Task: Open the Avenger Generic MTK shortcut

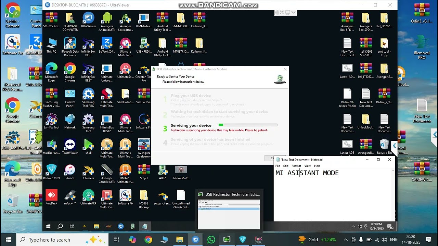Action: click(x=107, y=174)
